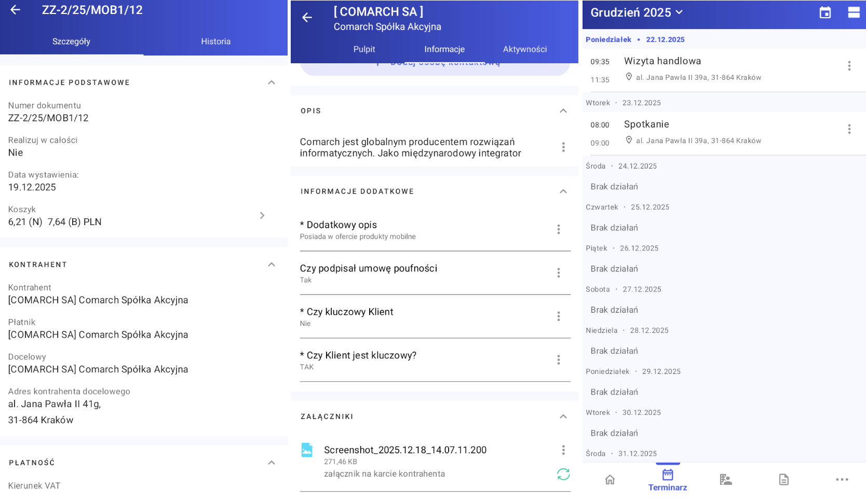Switch to the Aktywności tab
The height and width of the screenshot is (500, 866).
pyautogui.click(x=524, y=49)
